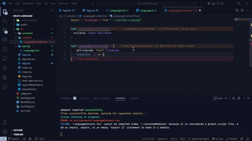Click CRLF end of line selector
This screenshot has width=252, height=141.
[x=182, y=139]
